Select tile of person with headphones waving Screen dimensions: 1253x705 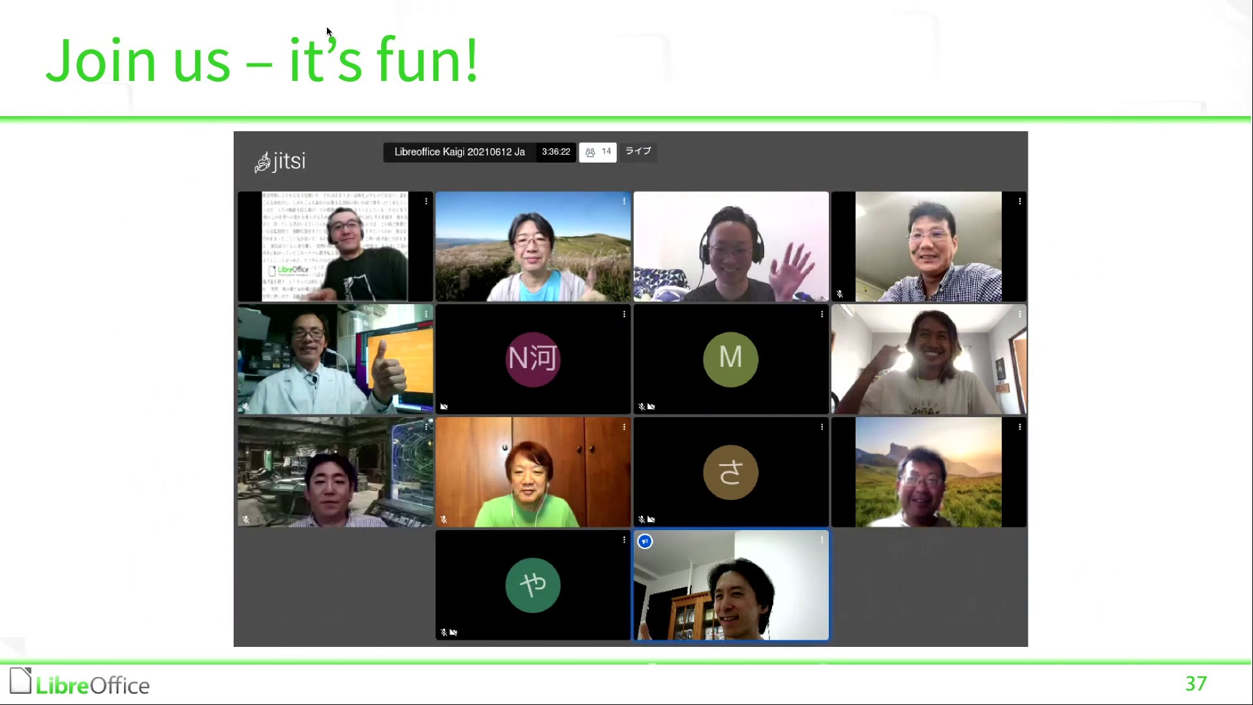[x=731, y=246]
